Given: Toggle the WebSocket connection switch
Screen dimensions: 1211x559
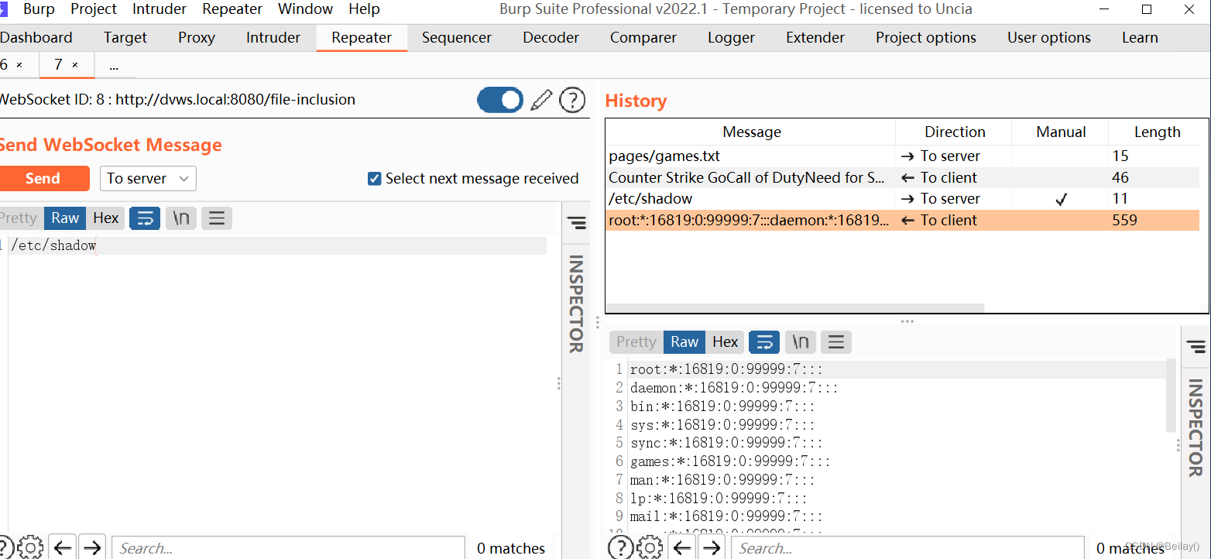Looking at the screenshot, I should [500, 100].
